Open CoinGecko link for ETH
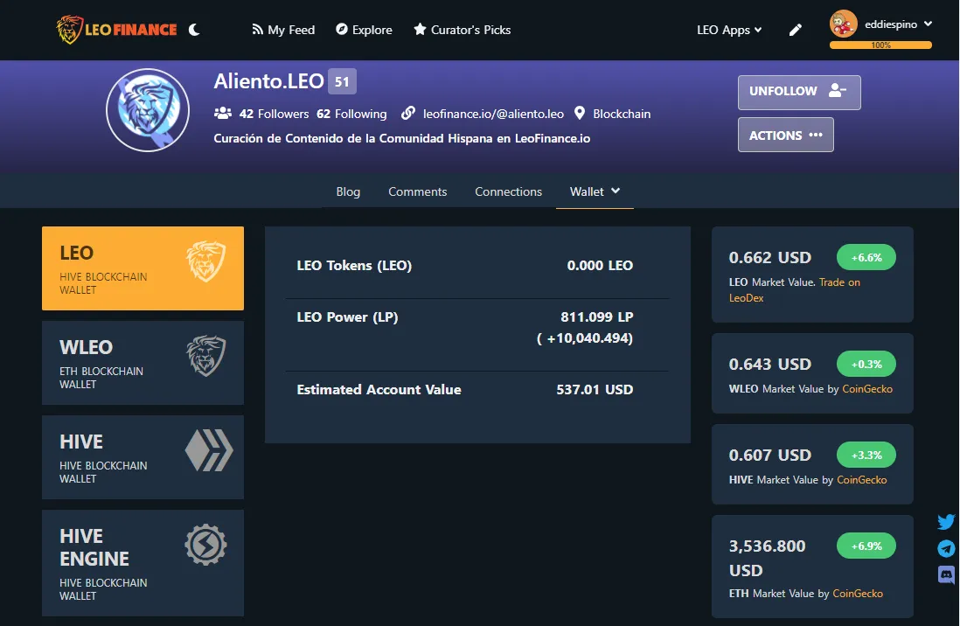The width and height of the screenshot is (960, 626). tap(858, 594)
